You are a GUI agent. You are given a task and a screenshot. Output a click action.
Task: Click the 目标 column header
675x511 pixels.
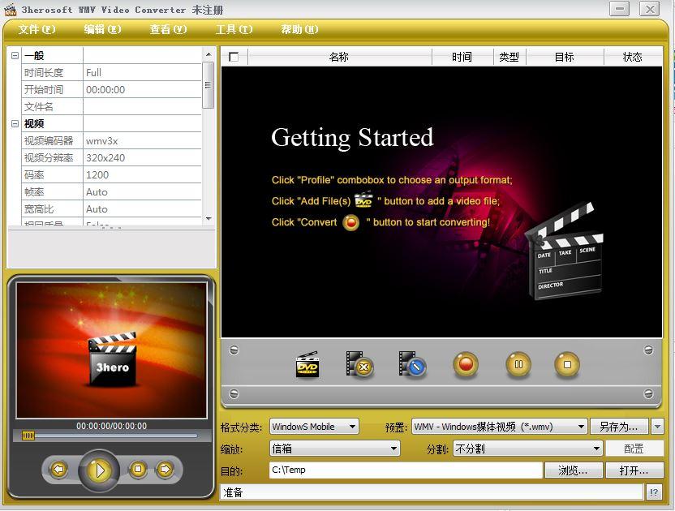point(565,57)
